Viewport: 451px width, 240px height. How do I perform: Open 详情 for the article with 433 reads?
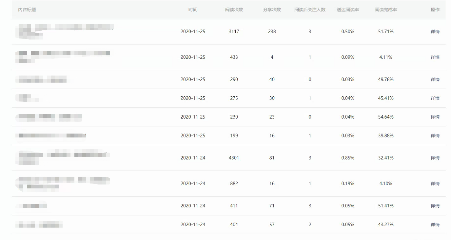coord(435,57)
